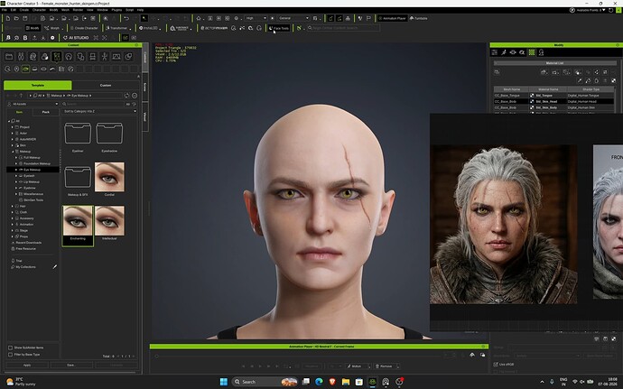The image size is (623, 389).
Task: Click the Modify button in toolbar
Action: coord(33,28)
